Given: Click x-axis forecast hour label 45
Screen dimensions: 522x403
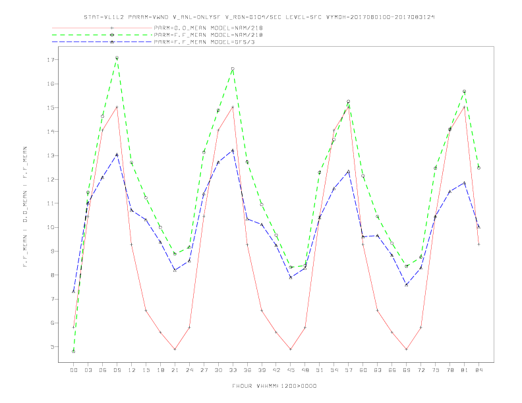Looking at the screenshot, I should pyautogui.click(x=291, y=370).
